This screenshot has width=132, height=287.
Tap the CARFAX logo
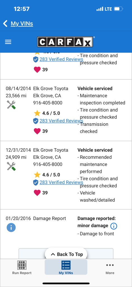(65, 42)
